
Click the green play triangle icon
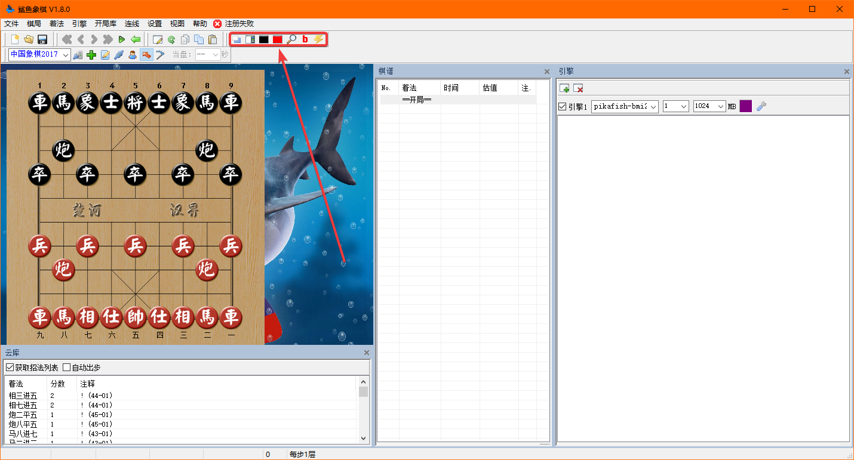click(122, 39)
